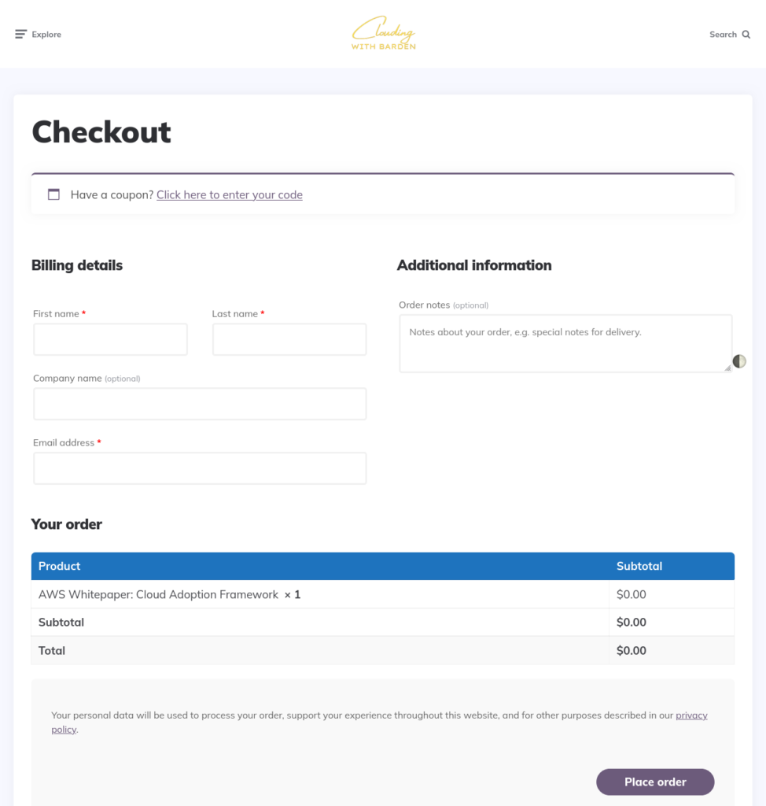Click the AWS Whitepaper product row
This screenshot has height=806, width=766.
click(383, 594)
